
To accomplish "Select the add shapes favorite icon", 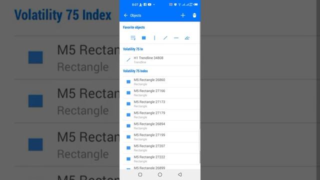I will [x=187, y=38].
